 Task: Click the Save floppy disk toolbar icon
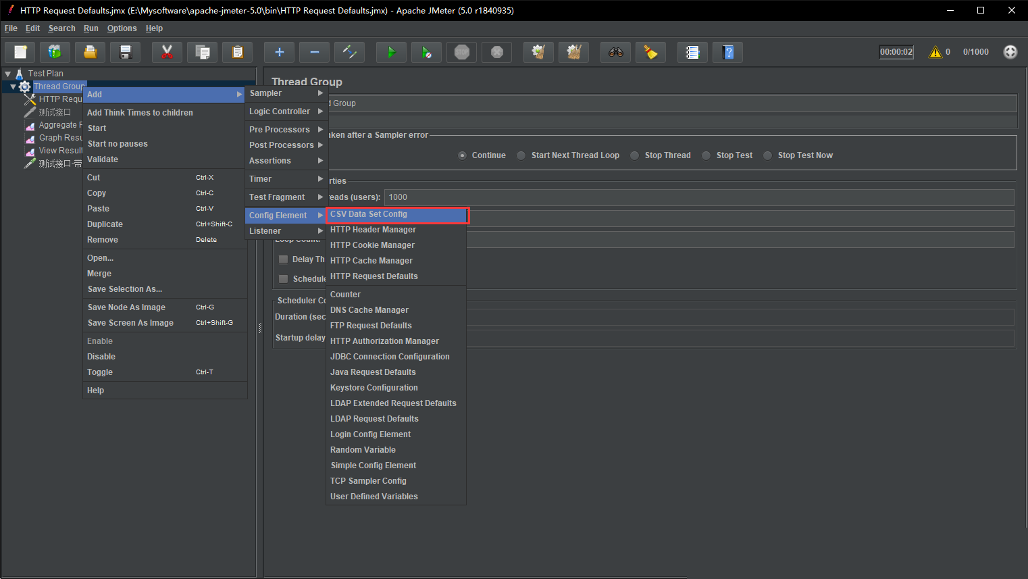tap(125, 52)
